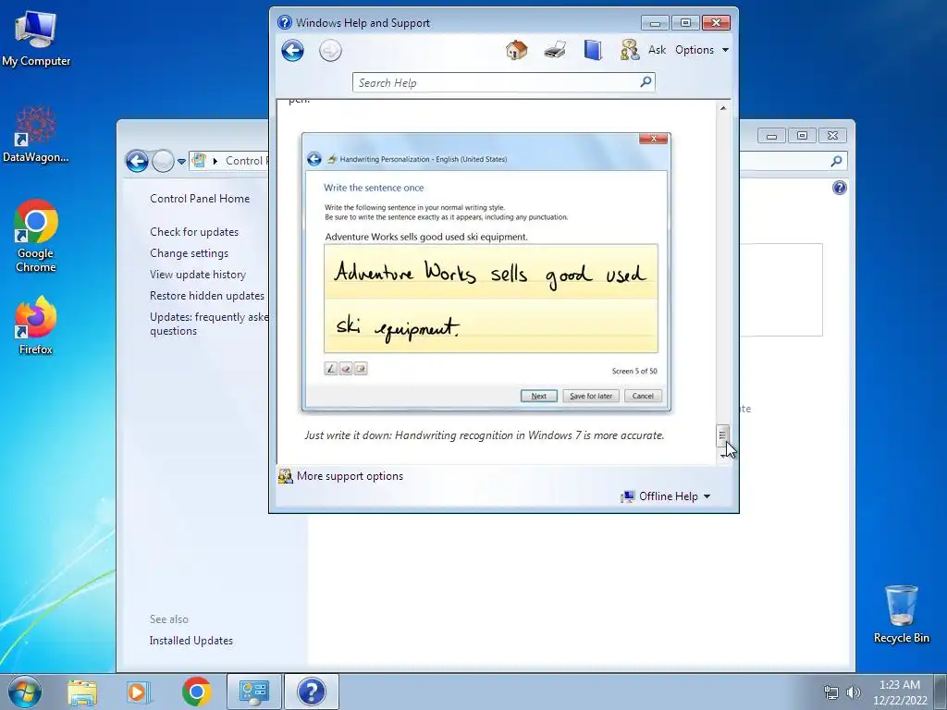Open recent pages dropdown in Control Panel
This screenshot has width=947, height=710.
pyautogui.click(x=181, y=162)
